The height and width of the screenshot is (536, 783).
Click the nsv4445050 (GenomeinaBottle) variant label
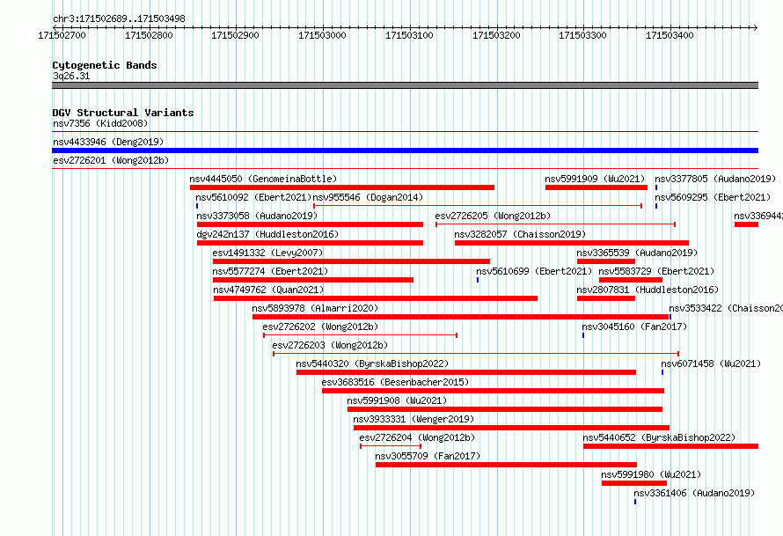(263, 179)
